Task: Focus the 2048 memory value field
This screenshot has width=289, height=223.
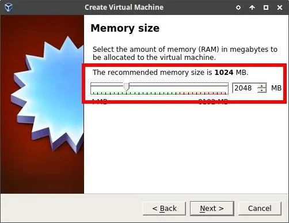Action: (x=245, y=88)
